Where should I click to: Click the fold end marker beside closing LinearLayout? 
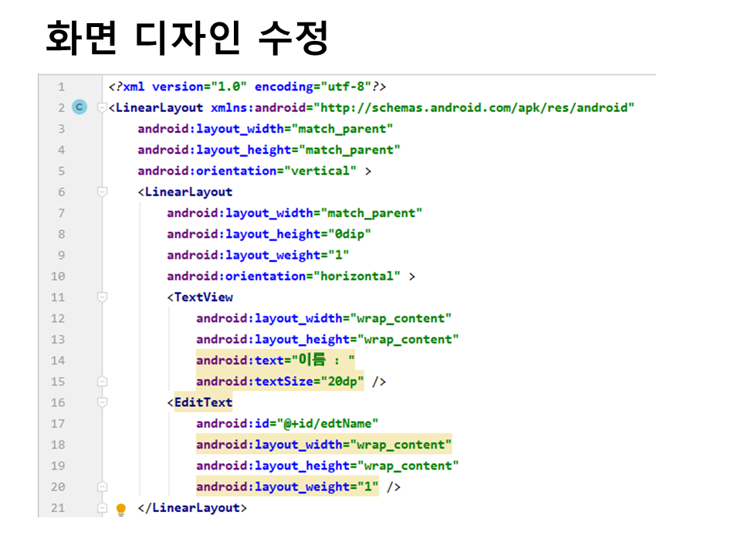[102, 508]
